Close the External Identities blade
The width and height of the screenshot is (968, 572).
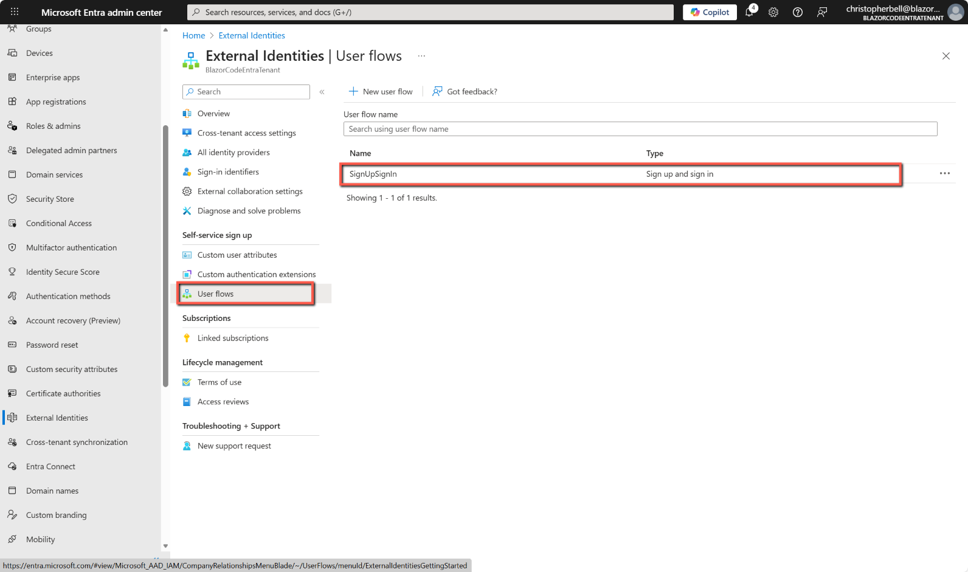click(946, 56)
